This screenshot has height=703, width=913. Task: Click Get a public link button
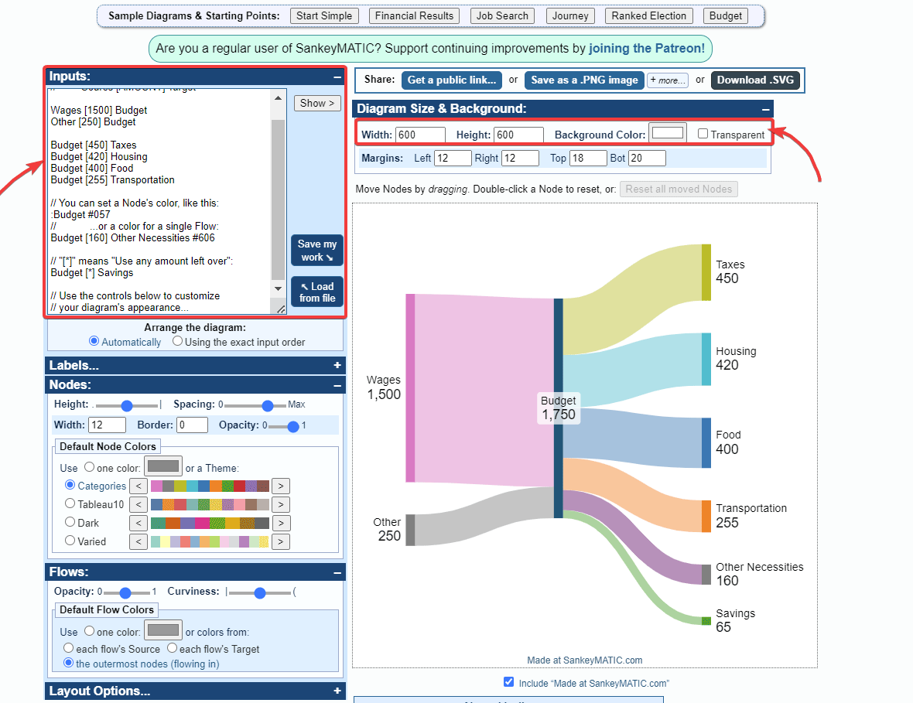click(x=451, y=80)
